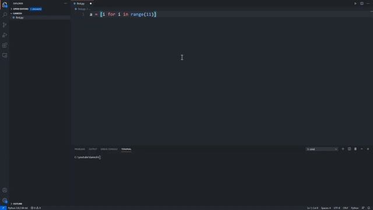This screenshot has height=210, width=373.
Task: Open the Manage gear icon in activity bar
Action: pyautogui.click(x=5, y=201)
